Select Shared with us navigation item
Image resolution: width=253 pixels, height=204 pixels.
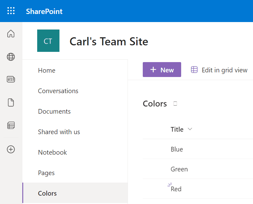pyautogui.click(x=59, y=132)
